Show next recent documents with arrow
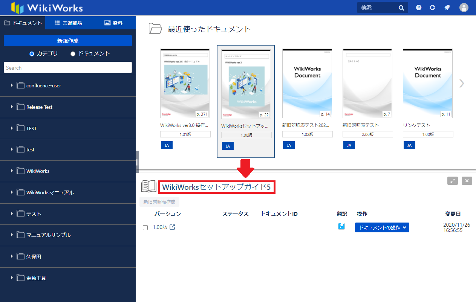Screen dimensions: 476x302 (462, 84)
